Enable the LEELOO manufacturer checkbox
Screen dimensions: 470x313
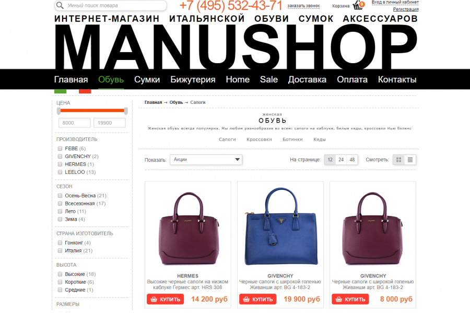point(60,172)
